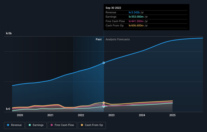Viewport: 207px width, 132px height.
Task: Click the kr353.000m earnings value
Action: point(136,17)
